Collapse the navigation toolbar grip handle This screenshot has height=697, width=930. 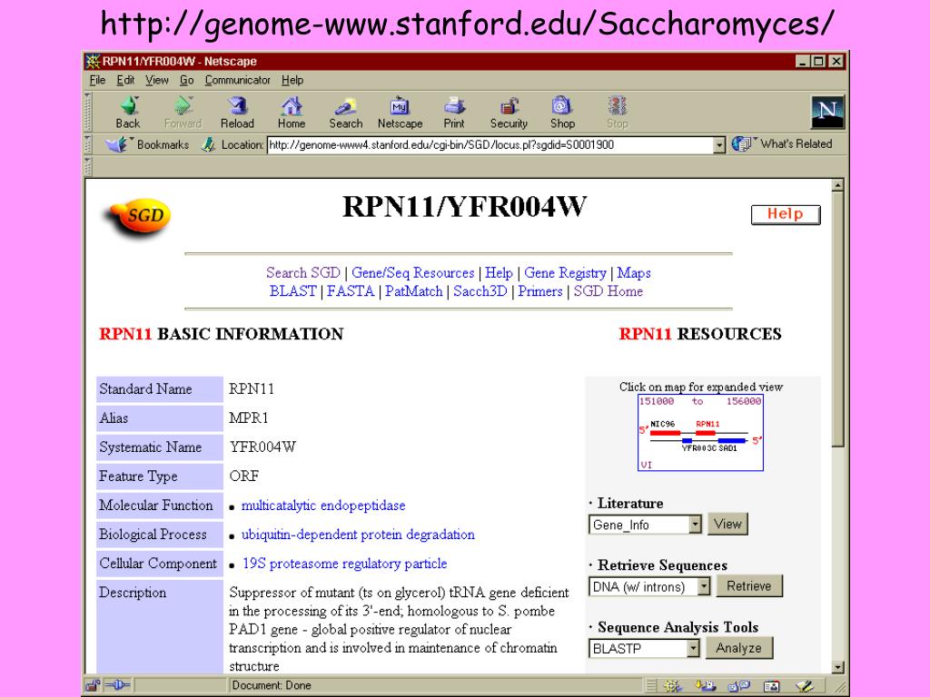(88, 112)
